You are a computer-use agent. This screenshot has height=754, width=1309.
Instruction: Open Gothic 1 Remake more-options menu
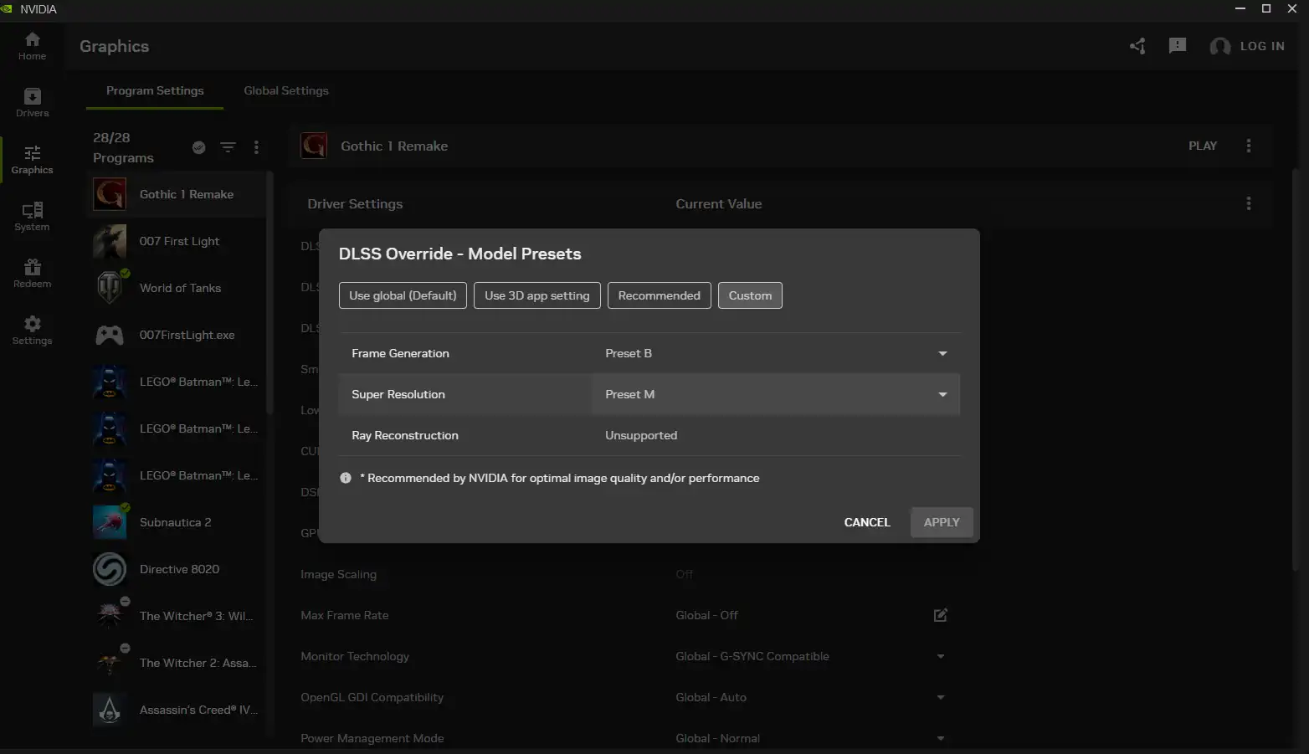pos(1249,146)
